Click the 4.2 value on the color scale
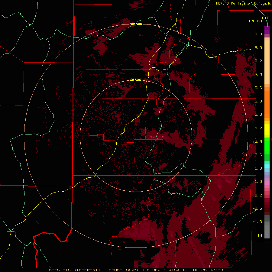The height and width of the screenshot is (272, 272). (x=258, y=128)
